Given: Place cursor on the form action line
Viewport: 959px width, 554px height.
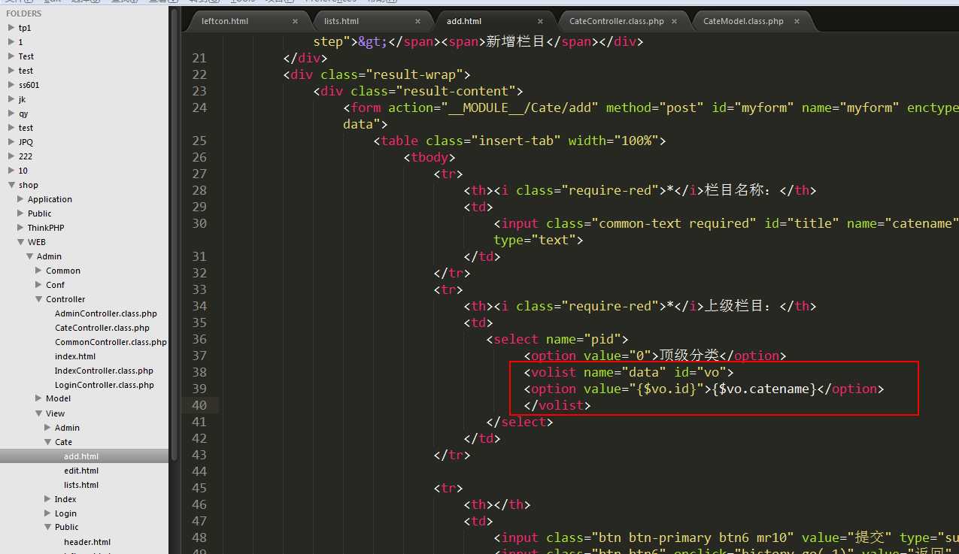Looking at the screenshot, I should (x=651, y=107).
